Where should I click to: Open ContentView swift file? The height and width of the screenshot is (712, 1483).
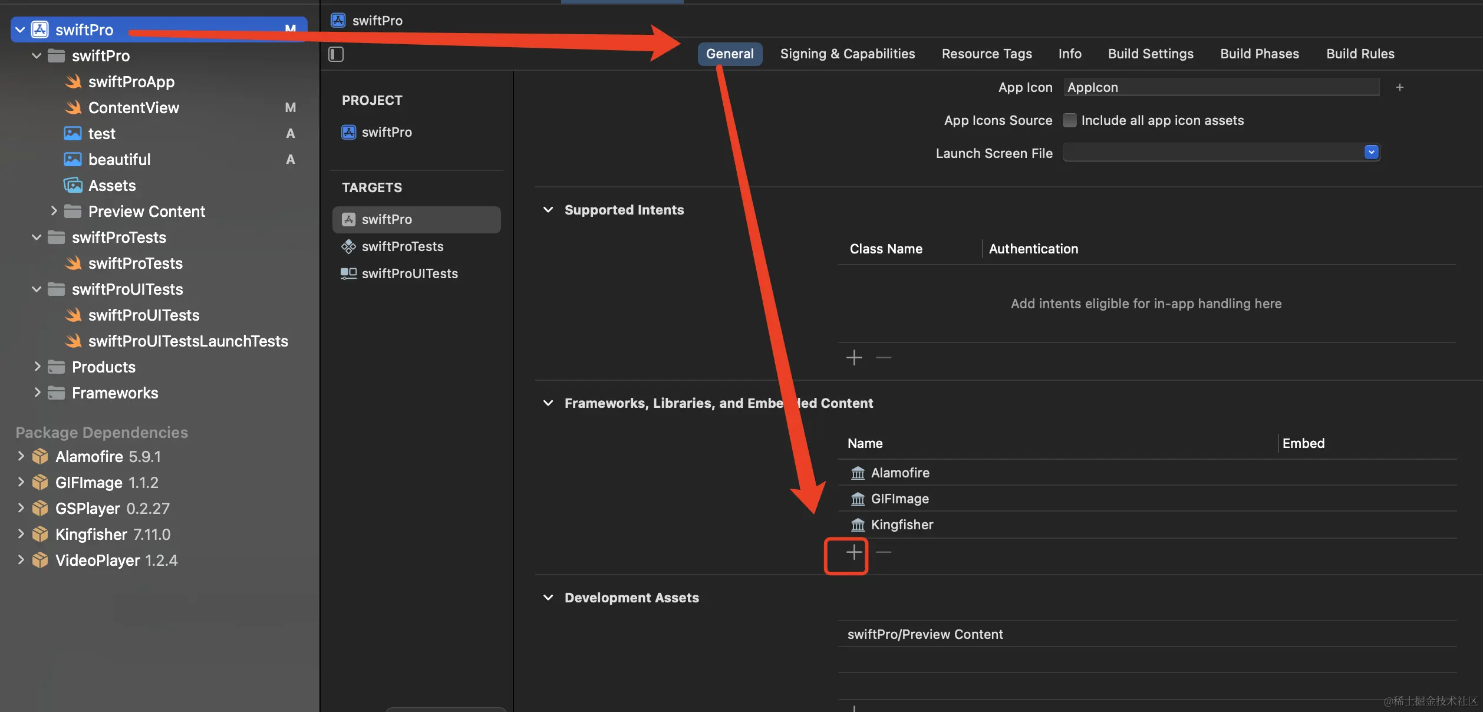click(x=133, y=108)
